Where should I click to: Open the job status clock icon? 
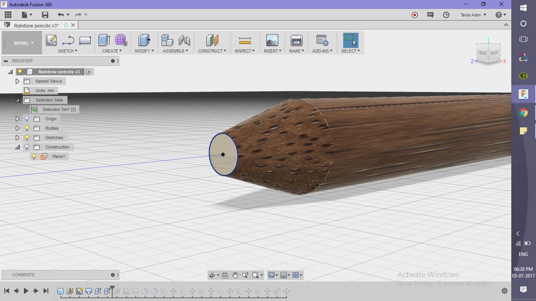click(x=446, y=15)
